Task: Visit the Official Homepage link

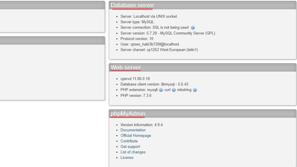Action: tap(136, 136)
